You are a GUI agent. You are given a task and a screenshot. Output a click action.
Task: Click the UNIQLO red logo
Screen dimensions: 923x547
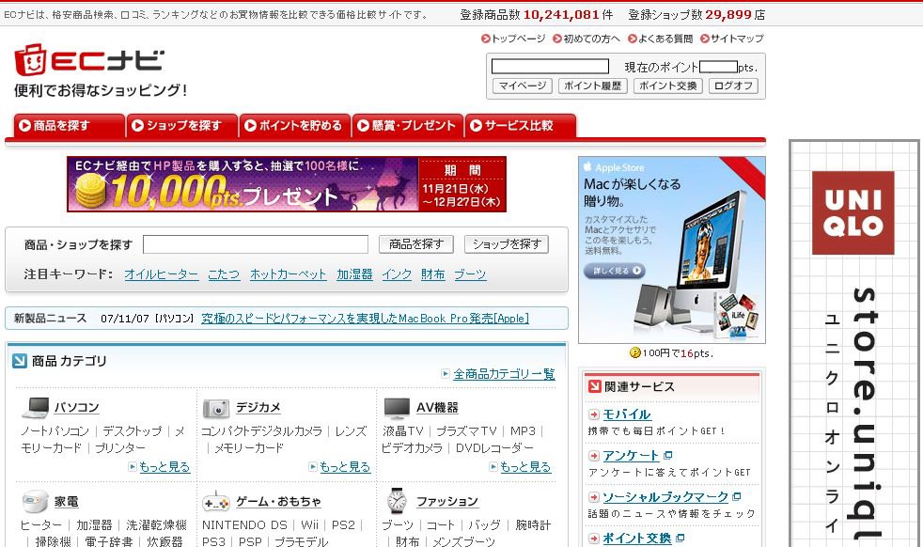pyautogui.click(x=853, y=212)
